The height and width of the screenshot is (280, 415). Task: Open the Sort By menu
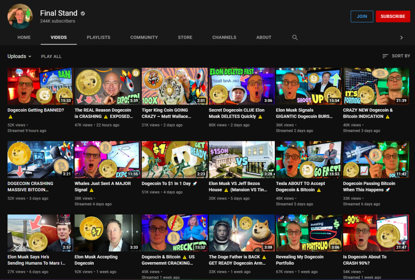[396, 56]
